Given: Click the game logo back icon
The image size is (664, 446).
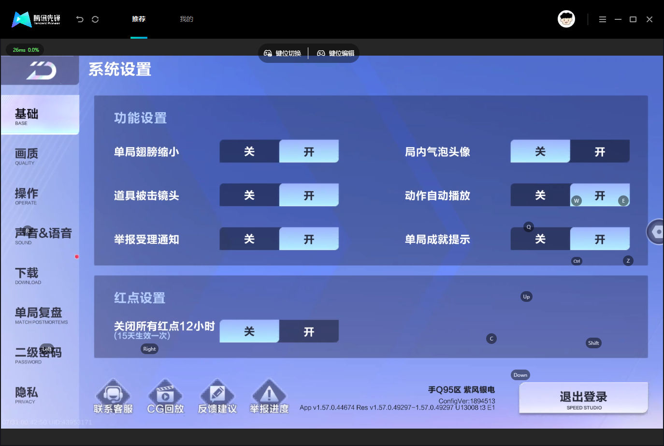Looking at the screenshot, I should coord(40,71).
